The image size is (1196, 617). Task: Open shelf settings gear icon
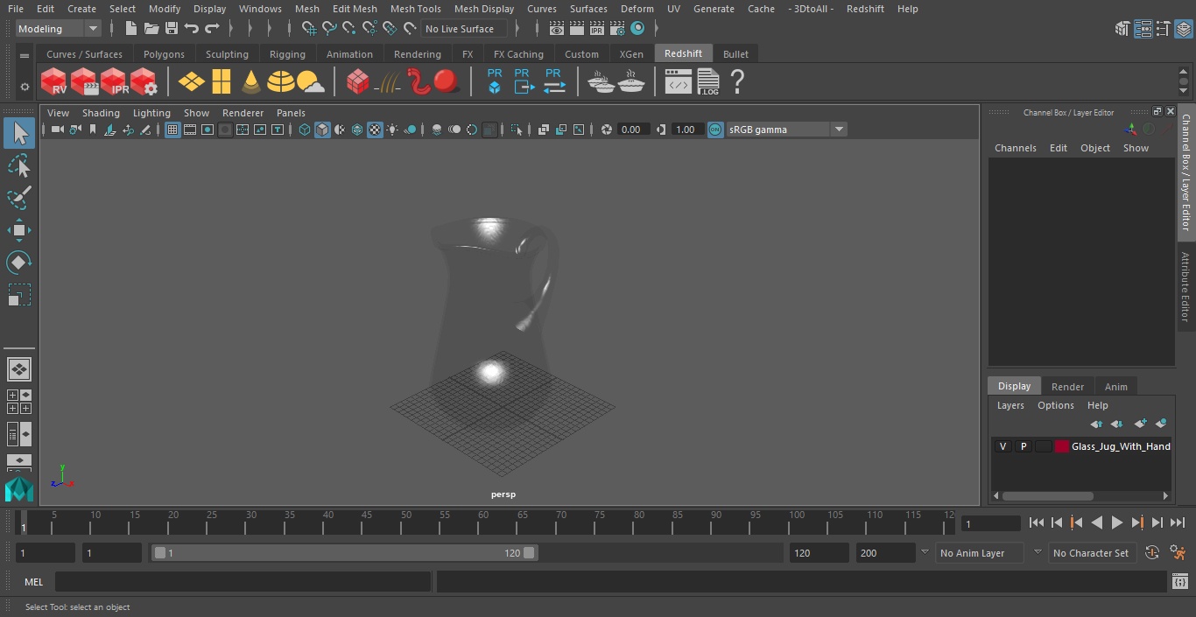(25, 86)
